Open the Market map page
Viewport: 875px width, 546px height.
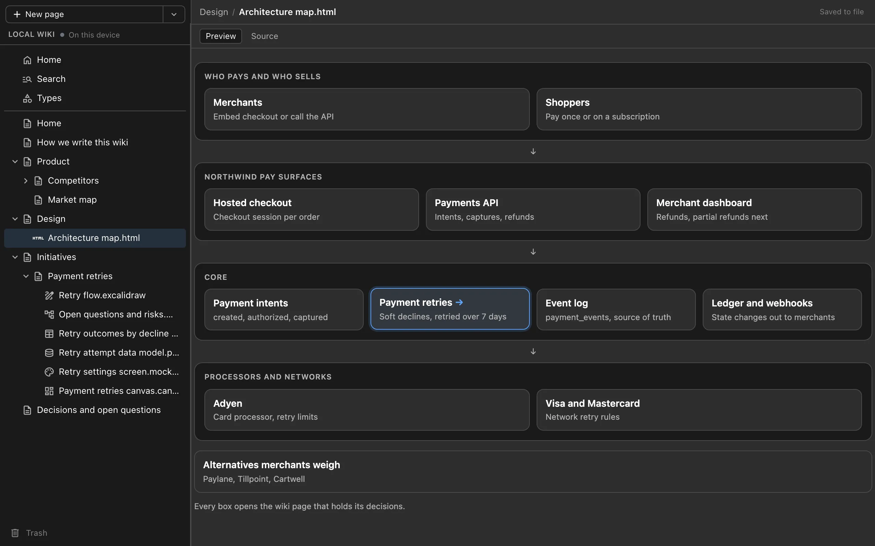tap(95, 200)
